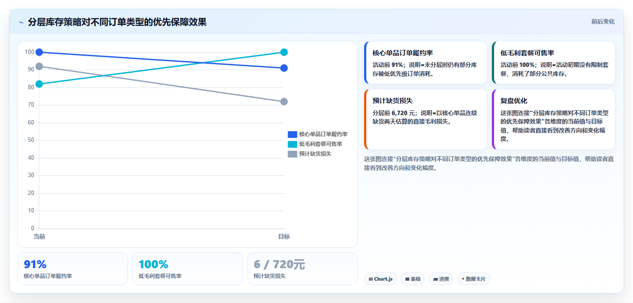Select the Chart.js tag

[x=381, y=279]
